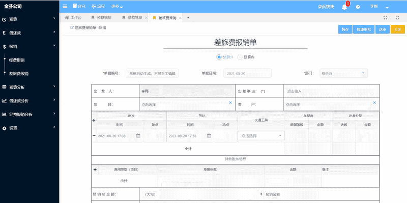This screenshot has height=203, width=407.
Task: Clear the 项目 field with X icon
Action: [x=230, y=103]
